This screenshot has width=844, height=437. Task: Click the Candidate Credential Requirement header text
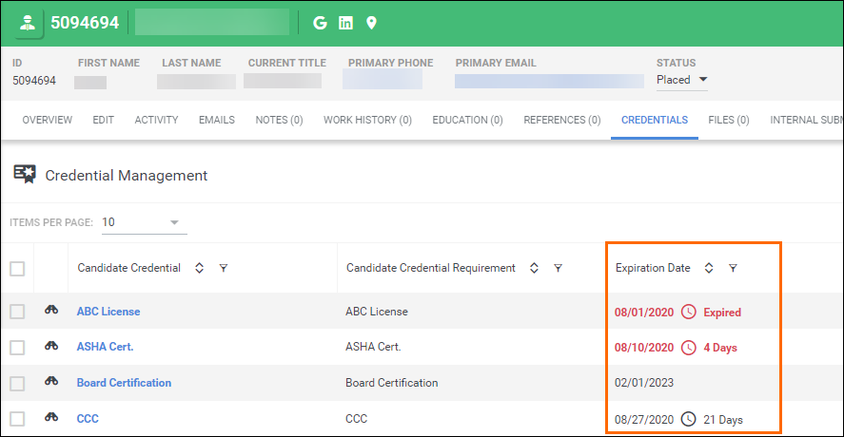tap(431, 268)
